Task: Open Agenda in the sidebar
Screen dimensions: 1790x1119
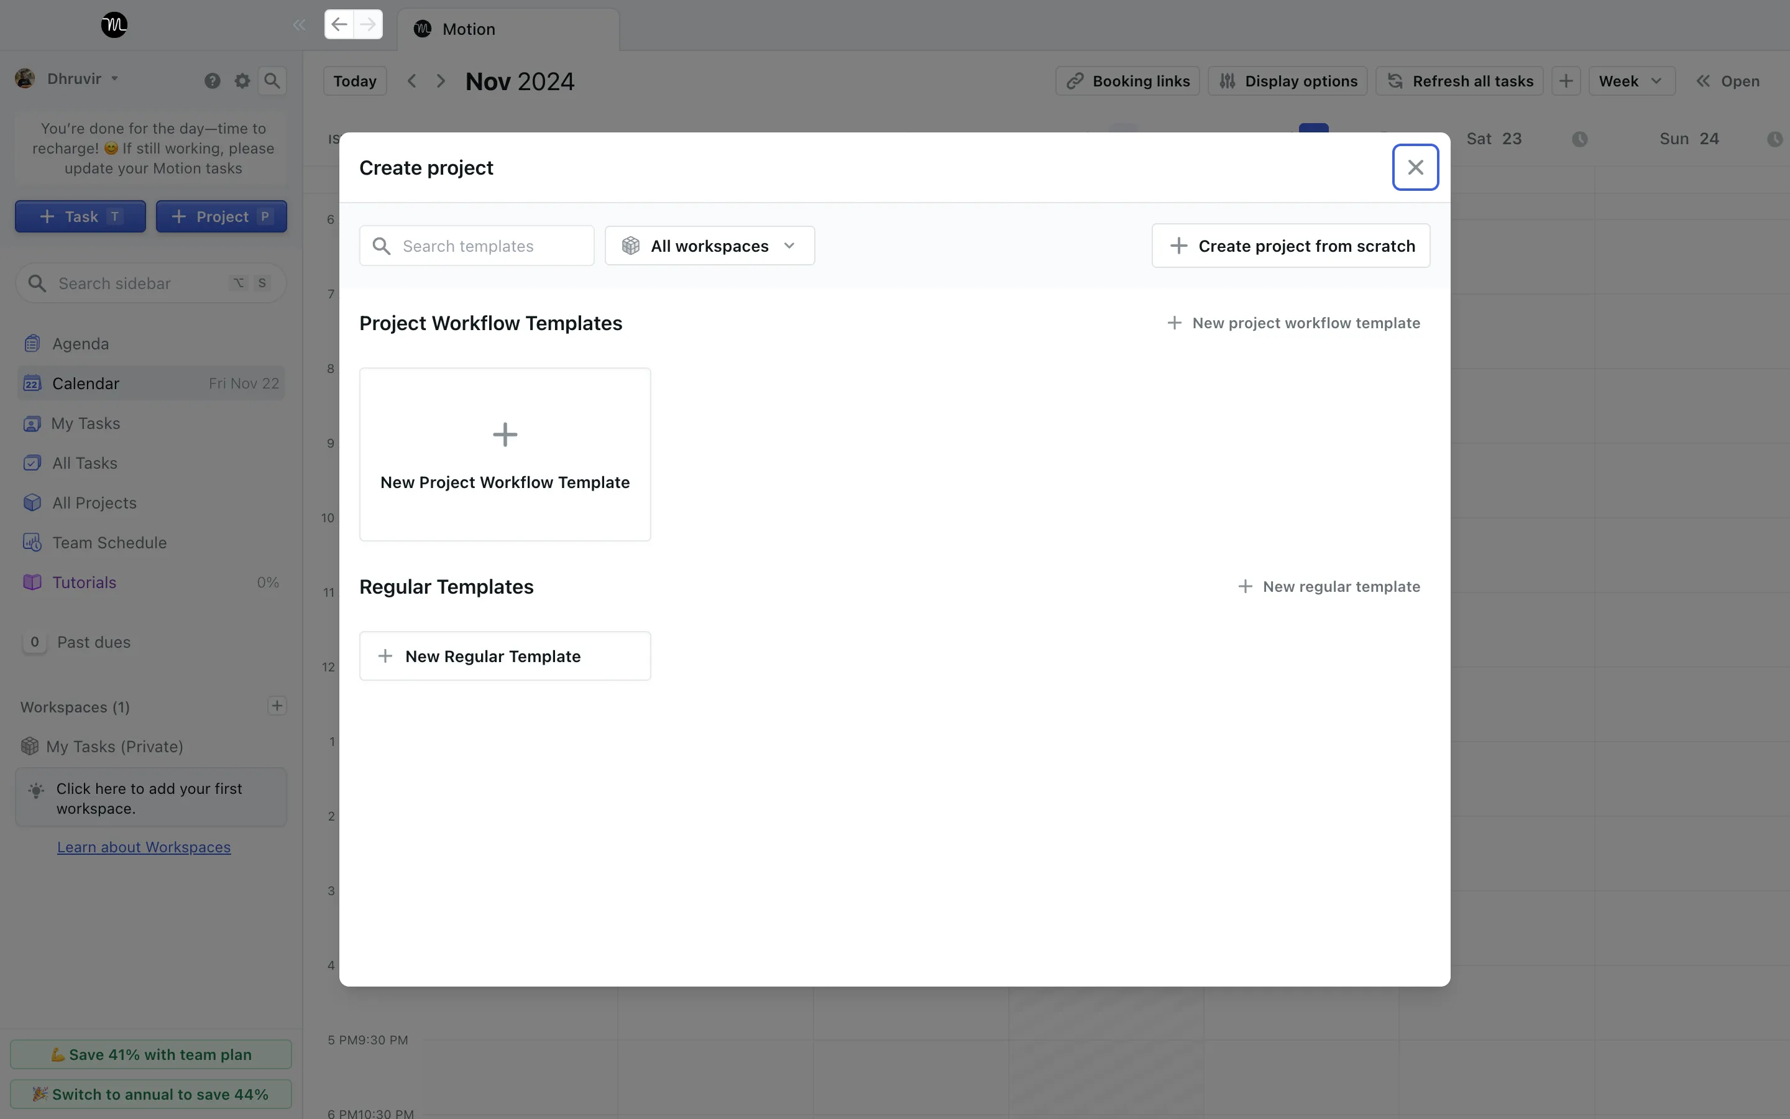Action: click(151, 343)
